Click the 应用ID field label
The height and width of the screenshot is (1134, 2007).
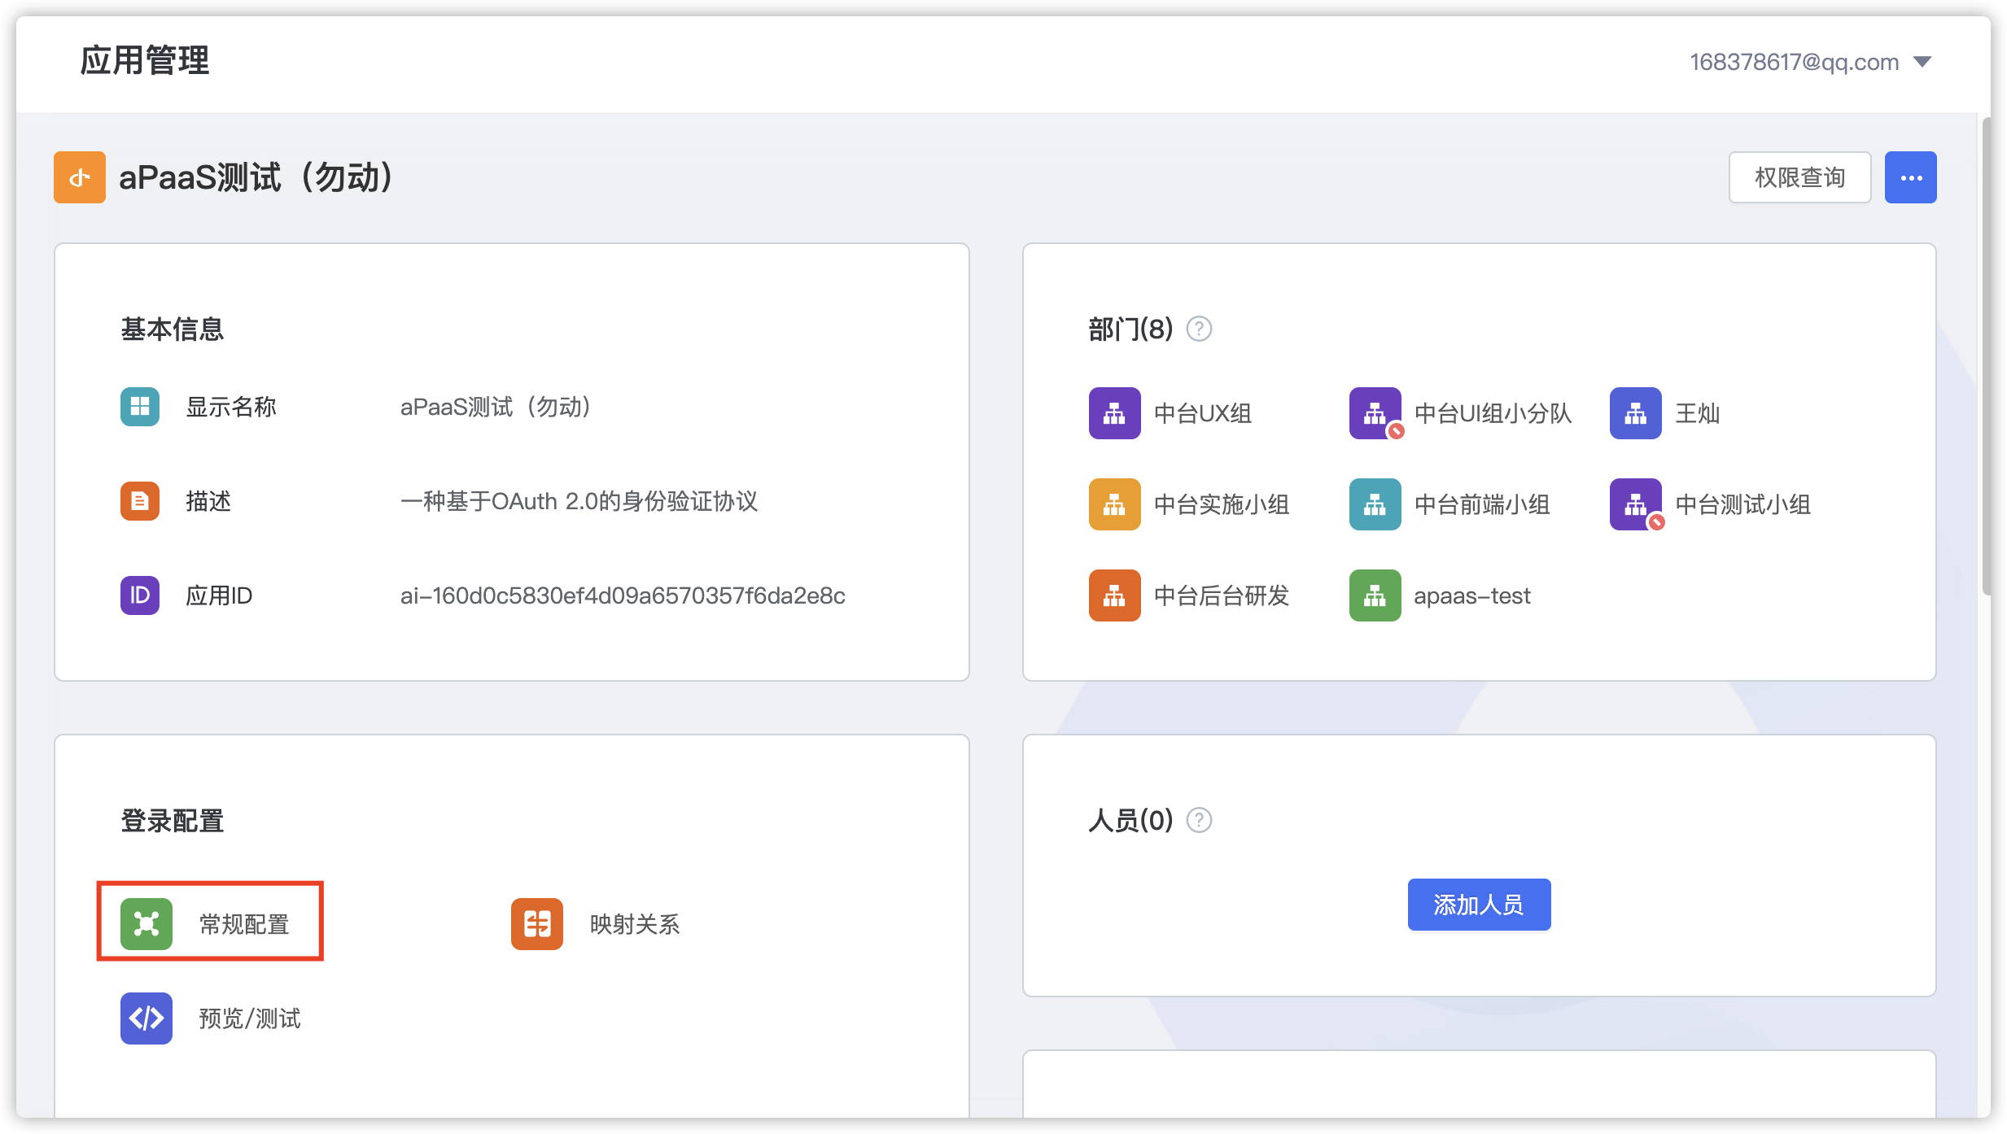coord(219,595)
